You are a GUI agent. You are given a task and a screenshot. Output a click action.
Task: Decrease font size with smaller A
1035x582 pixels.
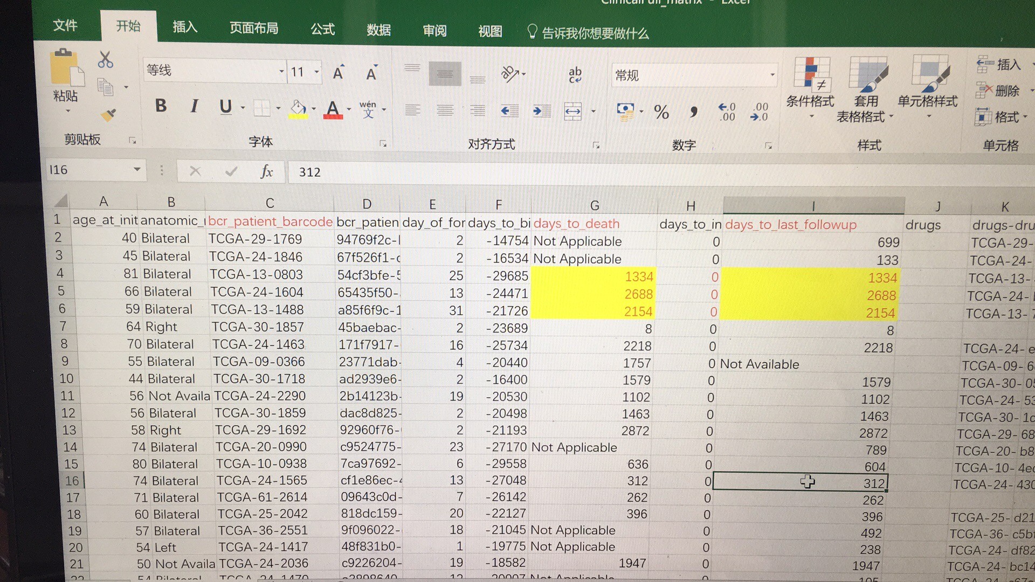[371, 73]
